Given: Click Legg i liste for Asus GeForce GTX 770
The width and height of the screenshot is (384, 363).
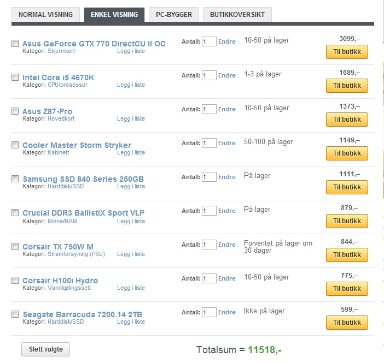Looking at the screenshot, I should [x=131, y=51].
